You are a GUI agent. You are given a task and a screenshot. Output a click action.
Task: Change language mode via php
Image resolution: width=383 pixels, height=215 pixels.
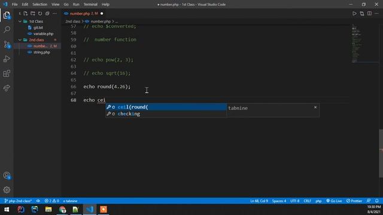click(318, 201)
